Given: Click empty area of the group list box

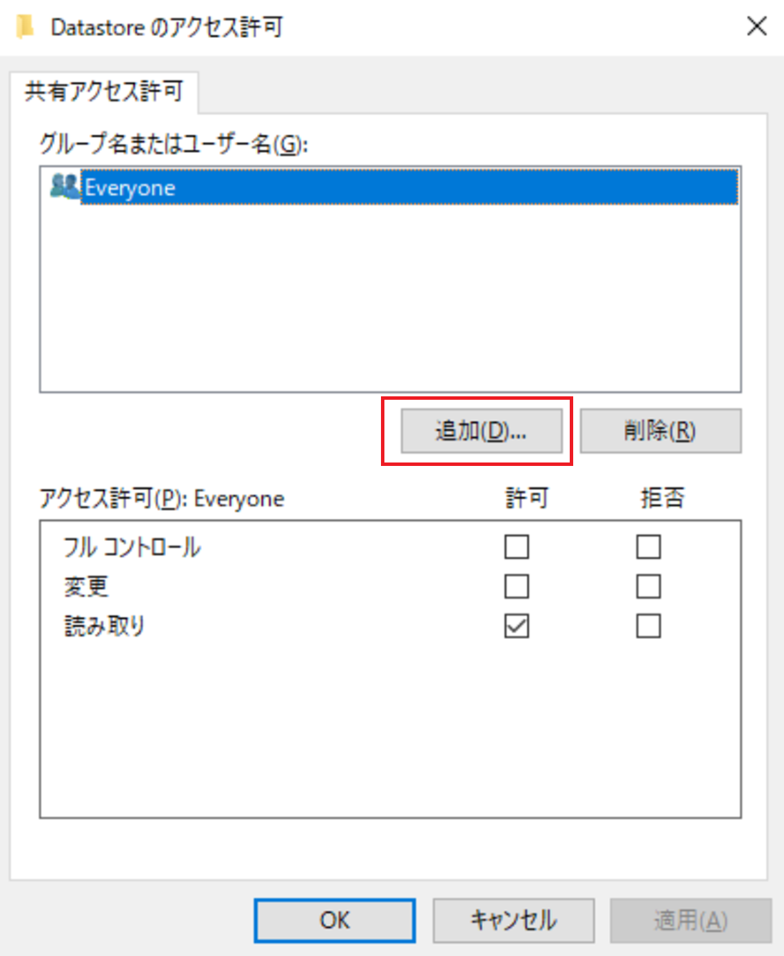Looking at the screenshot, I should tap(391, 296).
